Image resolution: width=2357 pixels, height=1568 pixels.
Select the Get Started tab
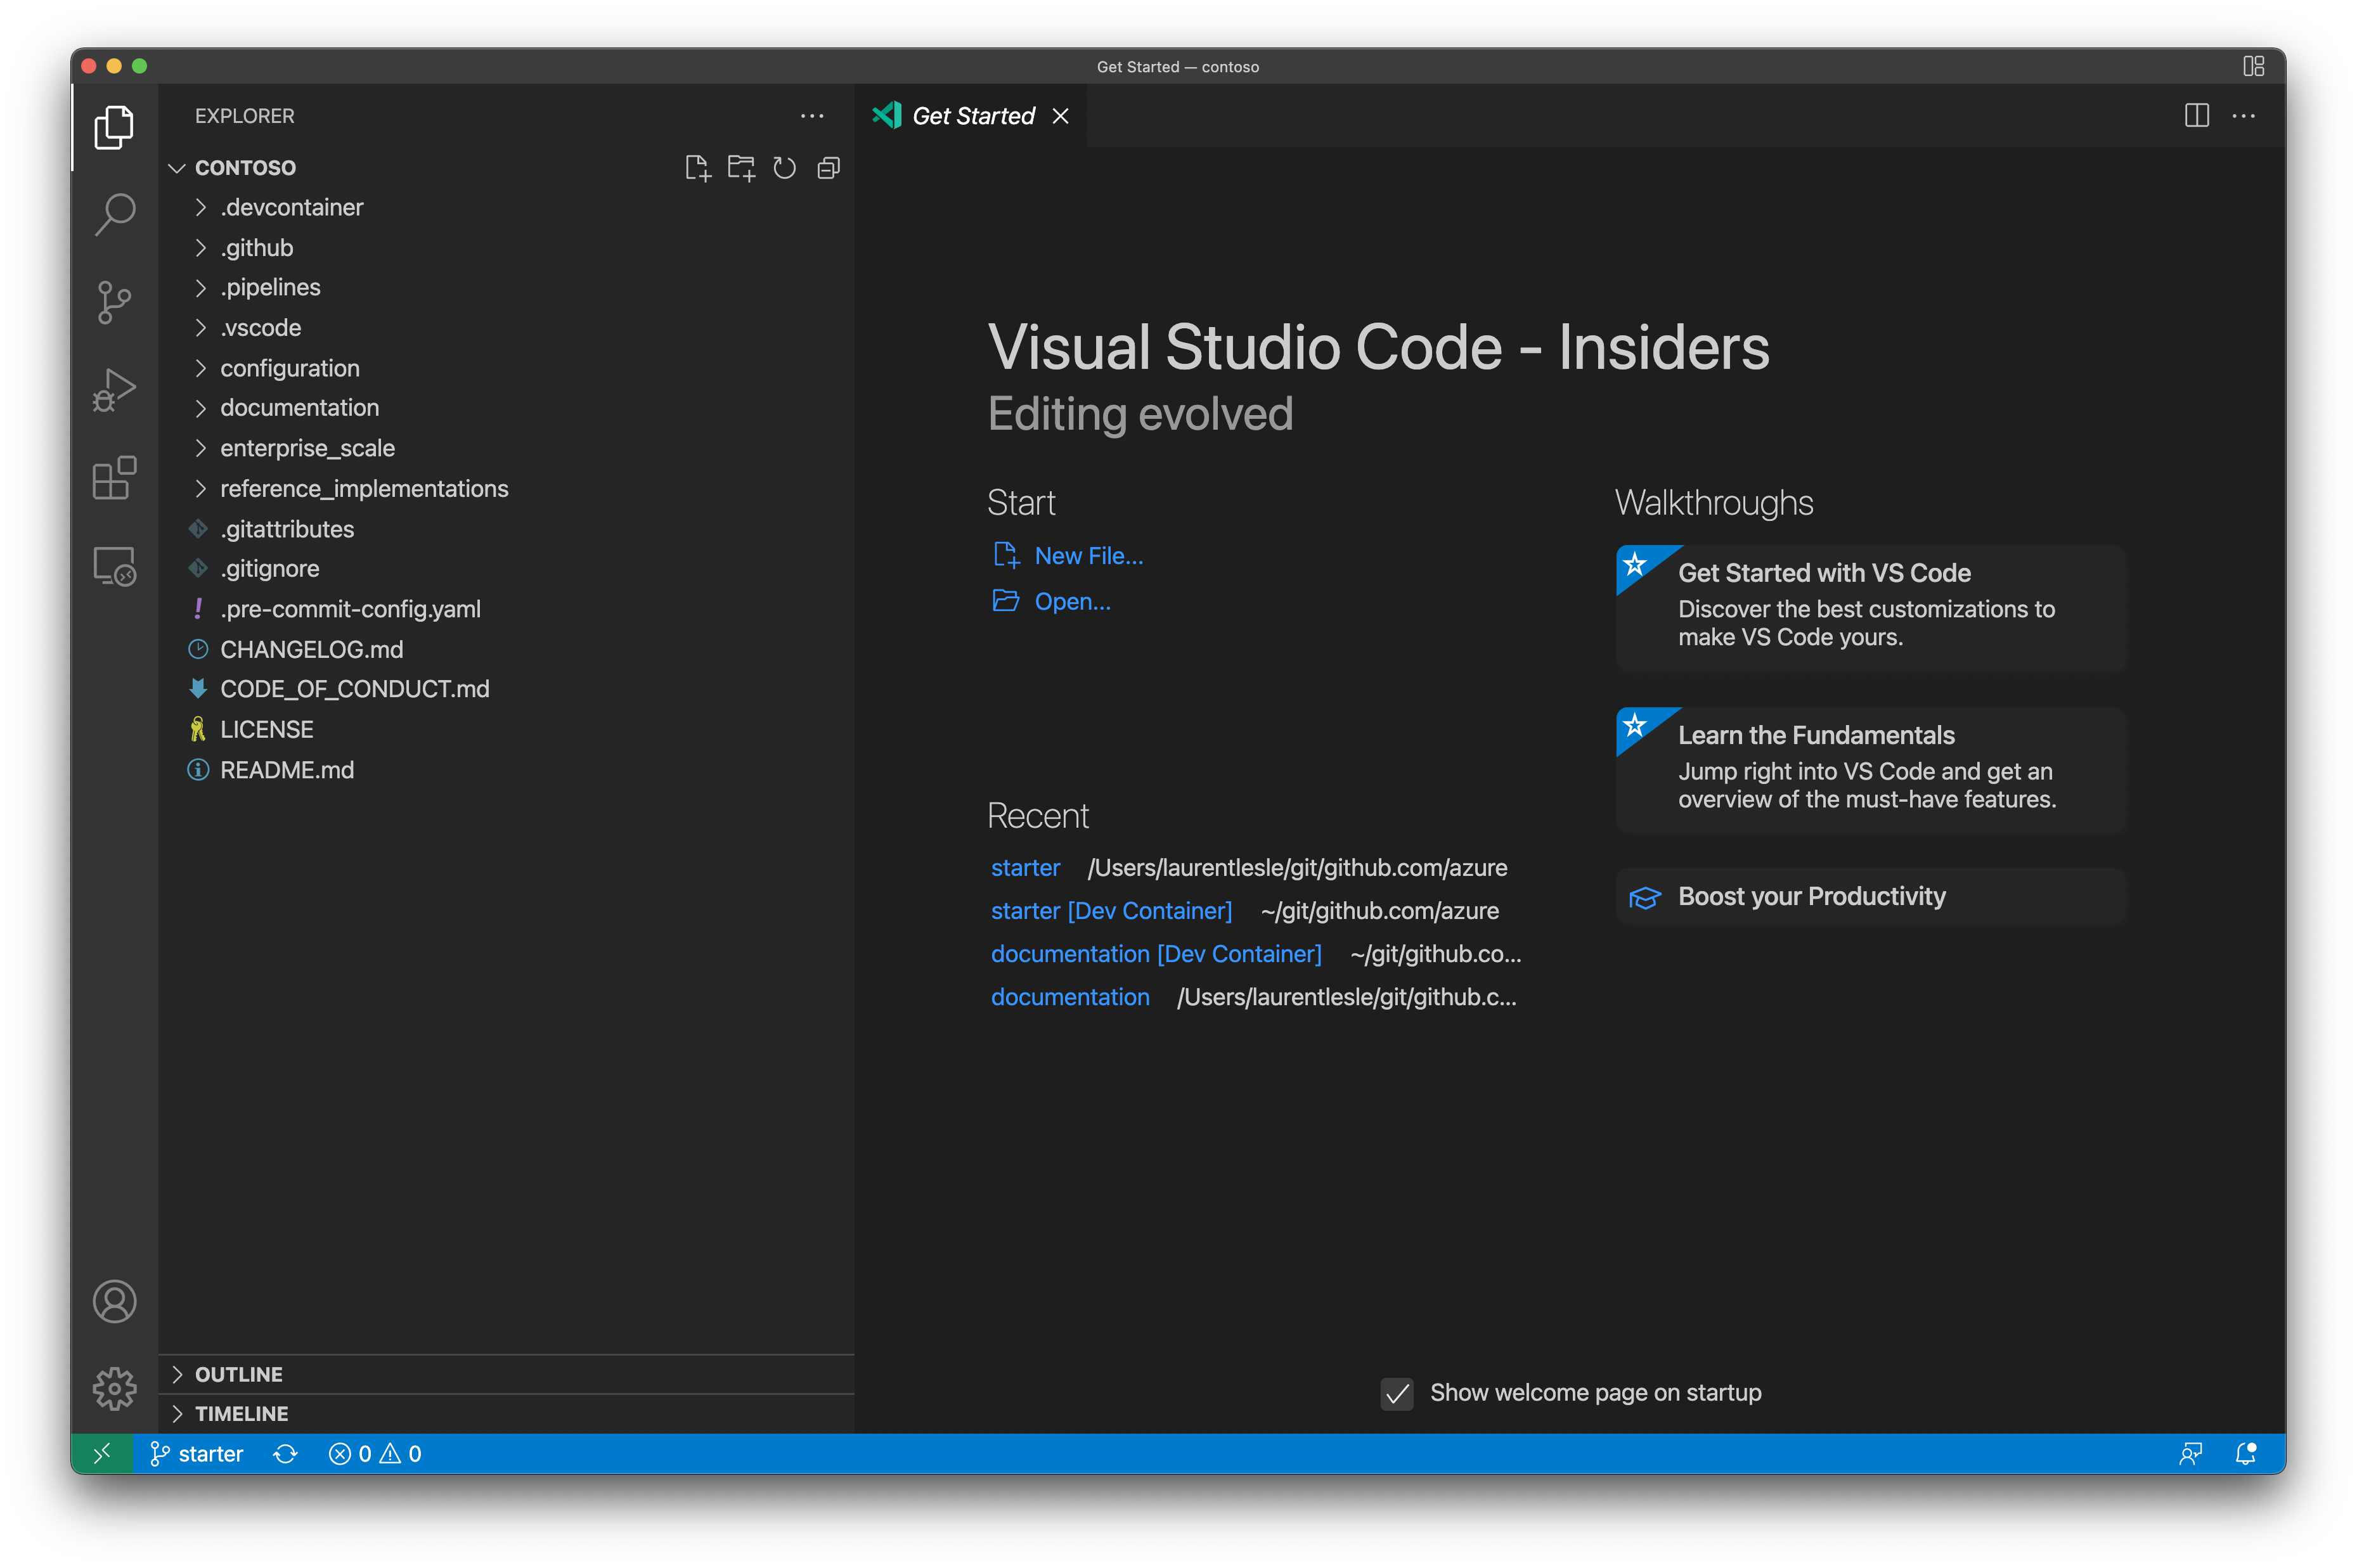click(972, 116)
